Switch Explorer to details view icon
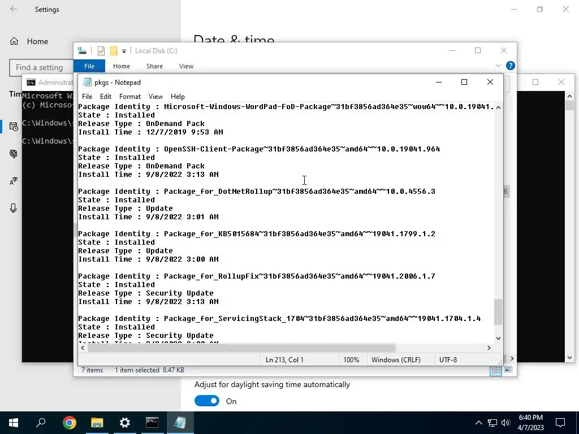 (x=496, y=370)
